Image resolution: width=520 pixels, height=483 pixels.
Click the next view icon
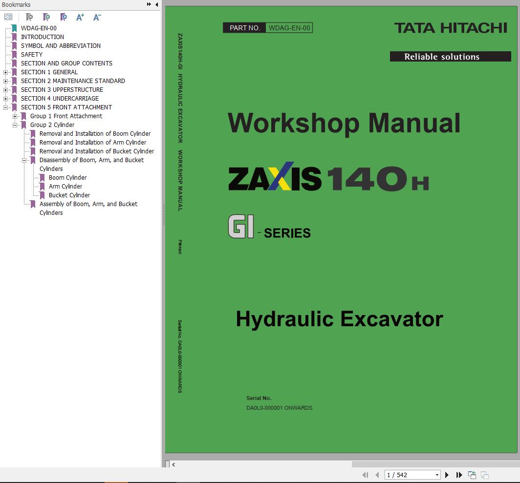484,475
